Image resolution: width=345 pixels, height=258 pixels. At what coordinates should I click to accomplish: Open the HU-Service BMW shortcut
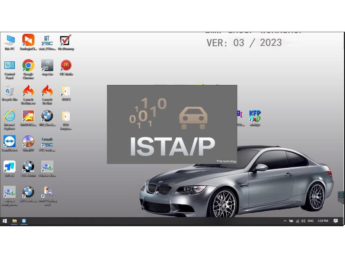[x=28, y=192]
